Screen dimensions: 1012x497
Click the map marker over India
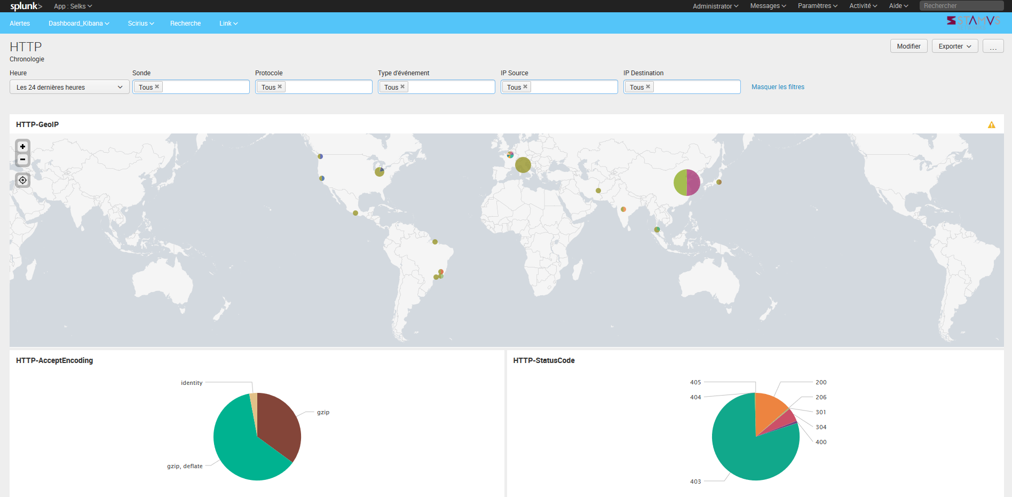(x=623, y=209)
